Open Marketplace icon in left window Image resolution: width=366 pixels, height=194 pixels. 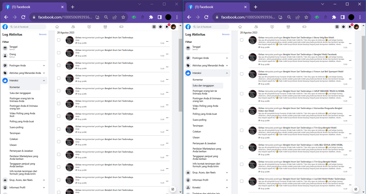click(105, 27)
